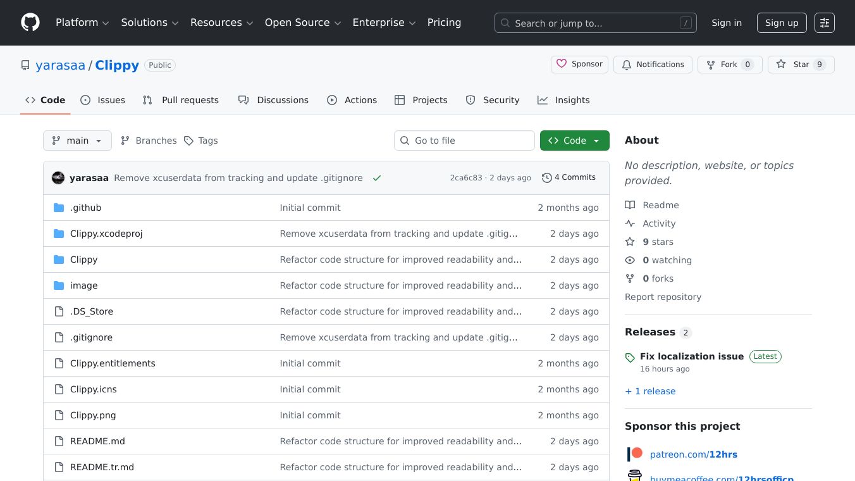Open the GitHub home page via octocat logo

pyautogui.click(x=30, y=22)
